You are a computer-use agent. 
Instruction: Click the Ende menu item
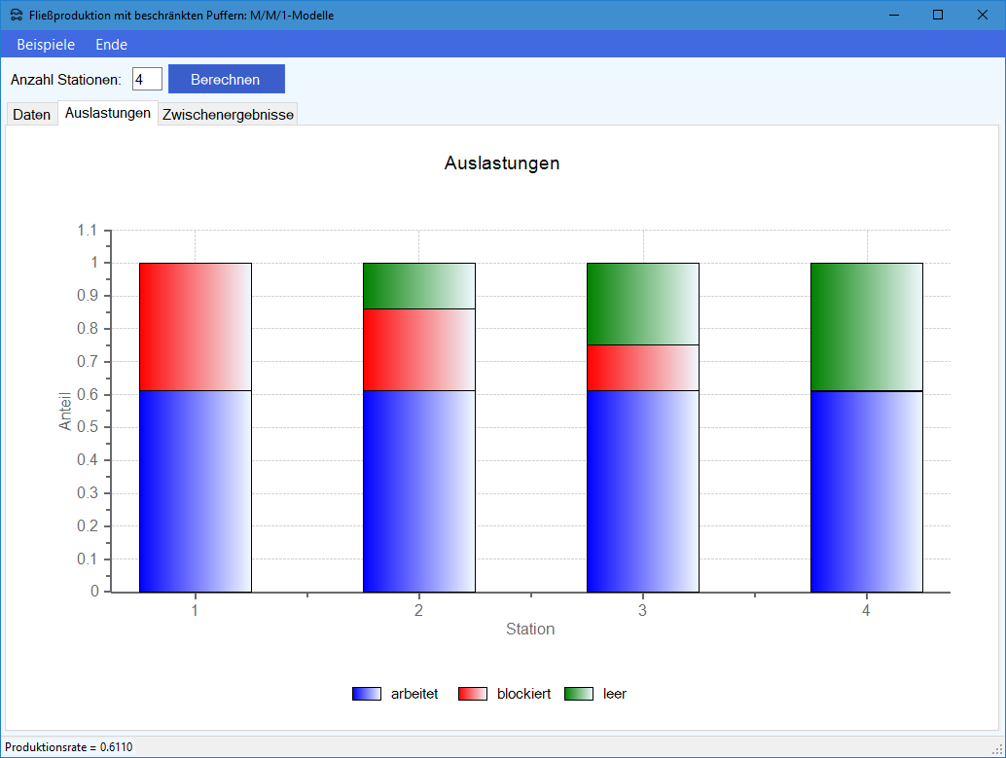pos(111,45)
